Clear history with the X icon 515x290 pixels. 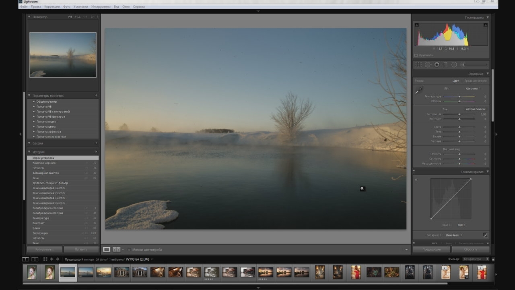point(96,152)
